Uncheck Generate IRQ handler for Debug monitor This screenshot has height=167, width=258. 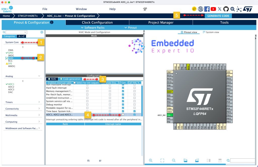point(123,104)
